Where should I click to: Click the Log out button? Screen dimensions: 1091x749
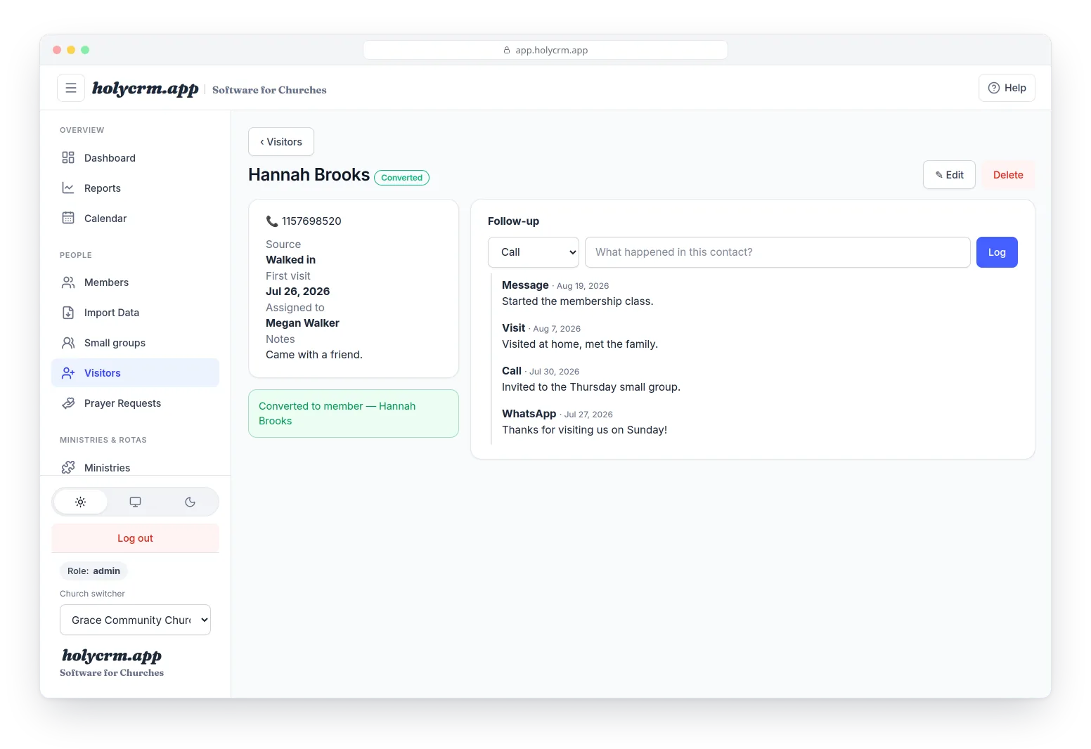click(x=135, y=538)
